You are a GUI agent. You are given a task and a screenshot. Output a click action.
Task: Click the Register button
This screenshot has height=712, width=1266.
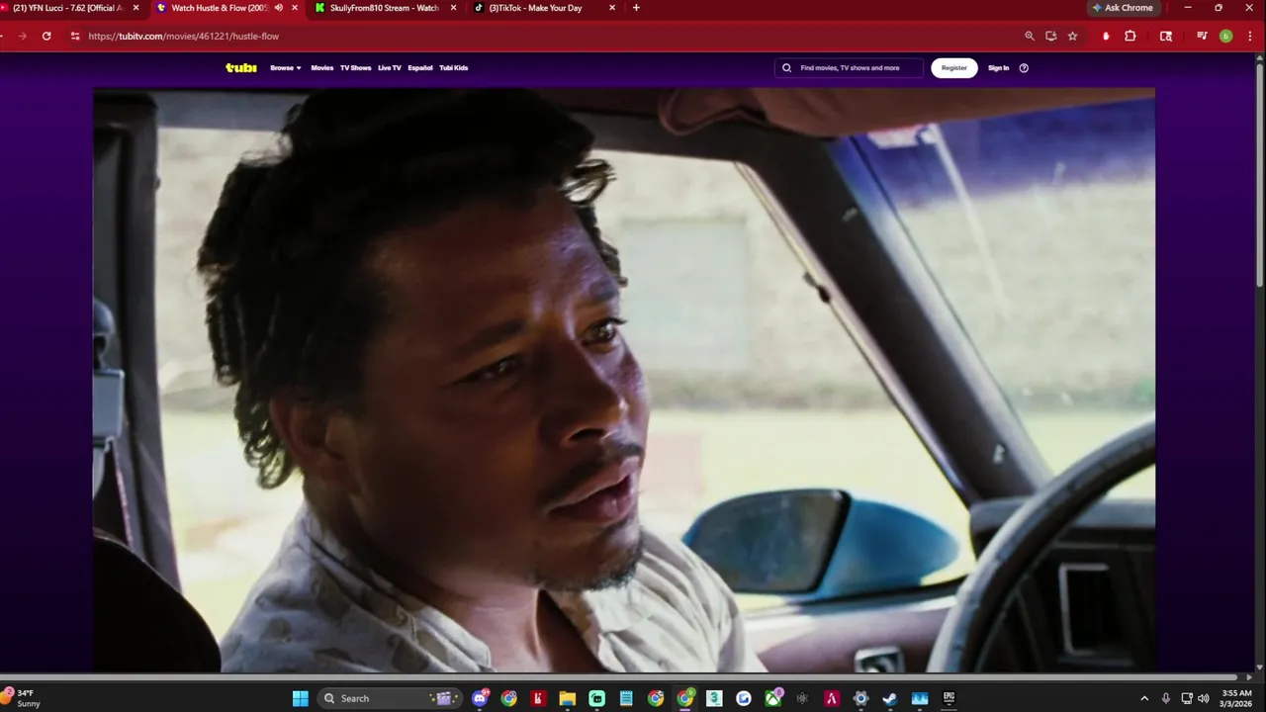click(x=954, y=68)
